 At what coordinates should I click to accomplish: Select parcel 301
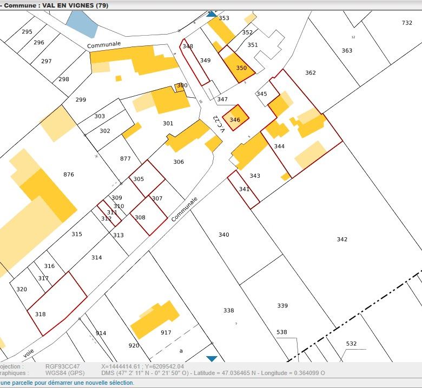pyautogui.click(x=168, y=123)
